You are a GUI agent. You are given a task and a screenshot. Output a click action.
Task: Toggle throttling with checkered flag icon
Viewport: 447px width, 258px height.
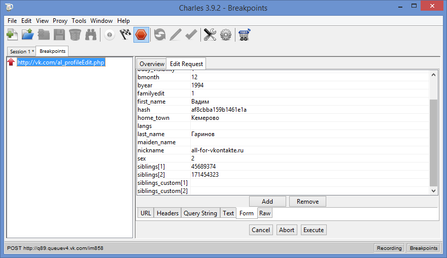[125, 35]
